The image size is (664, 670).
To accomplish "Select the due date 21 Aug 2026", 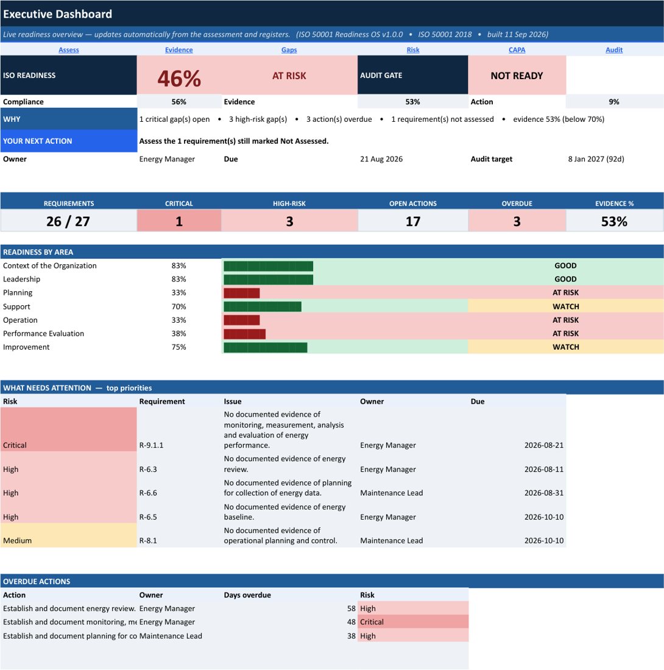I will (381, 159).
